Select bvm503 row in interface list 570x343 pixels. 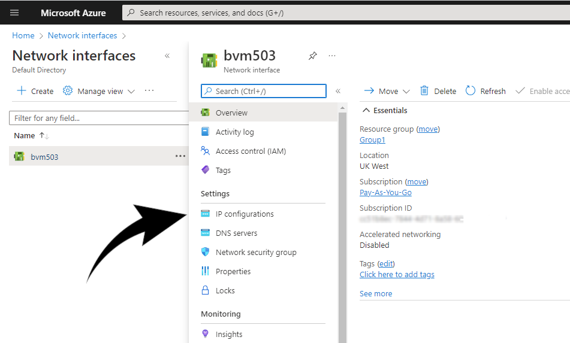(99, 156)
